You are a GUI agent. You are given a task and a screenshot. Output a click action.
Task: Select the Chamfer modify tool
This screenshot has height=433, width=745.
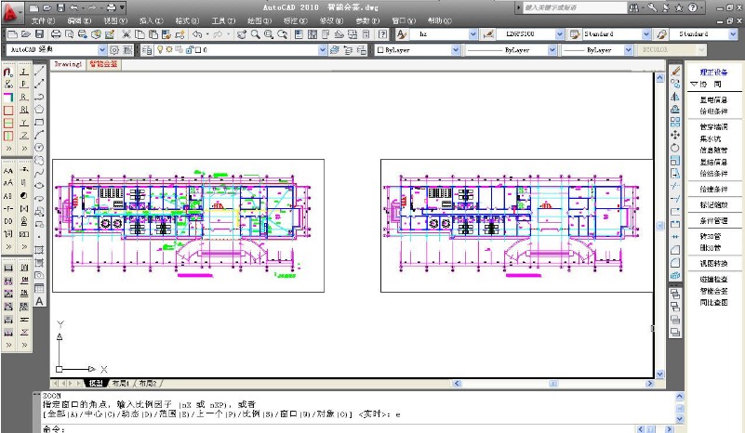[x=675, y=250]
